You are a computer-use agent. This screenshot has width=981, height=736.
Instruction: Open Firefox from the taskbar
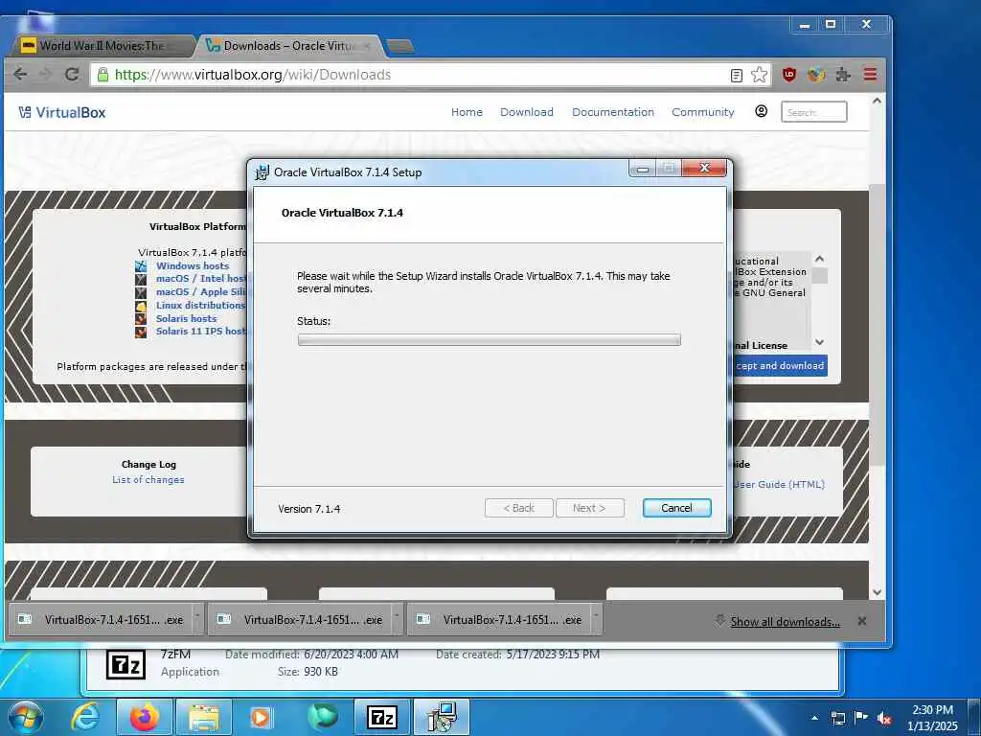coord(145,717)
